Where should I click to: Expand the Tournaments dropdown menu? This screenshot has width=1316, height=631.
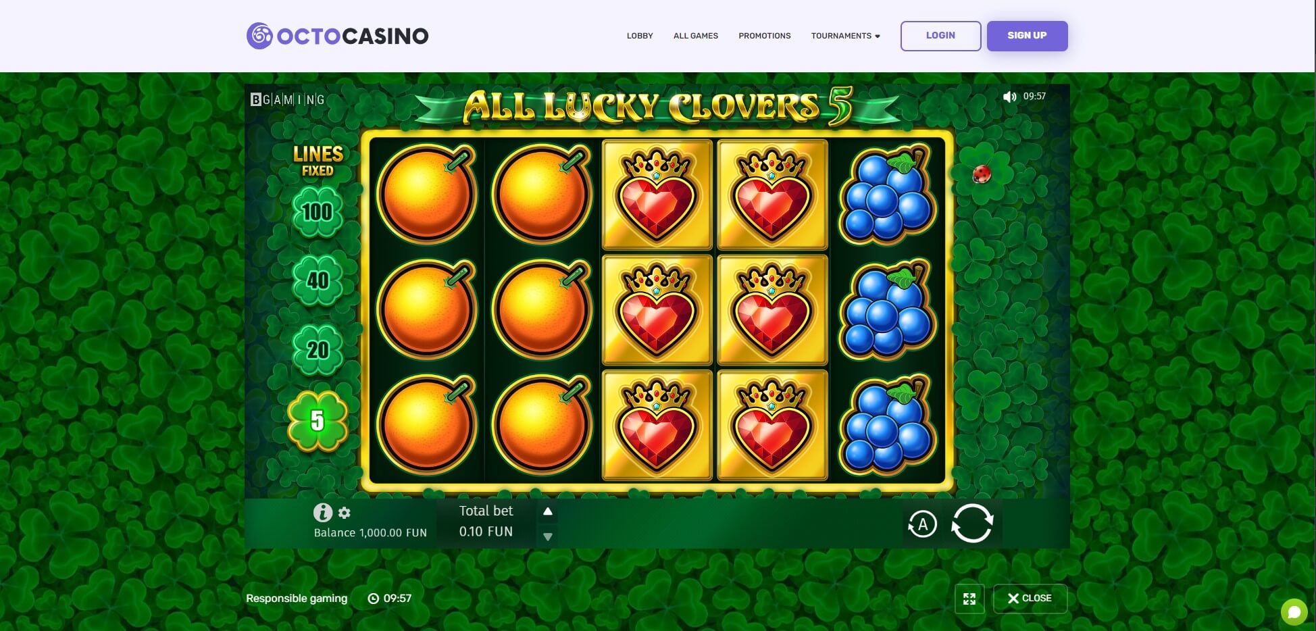[x=846, y=36]
